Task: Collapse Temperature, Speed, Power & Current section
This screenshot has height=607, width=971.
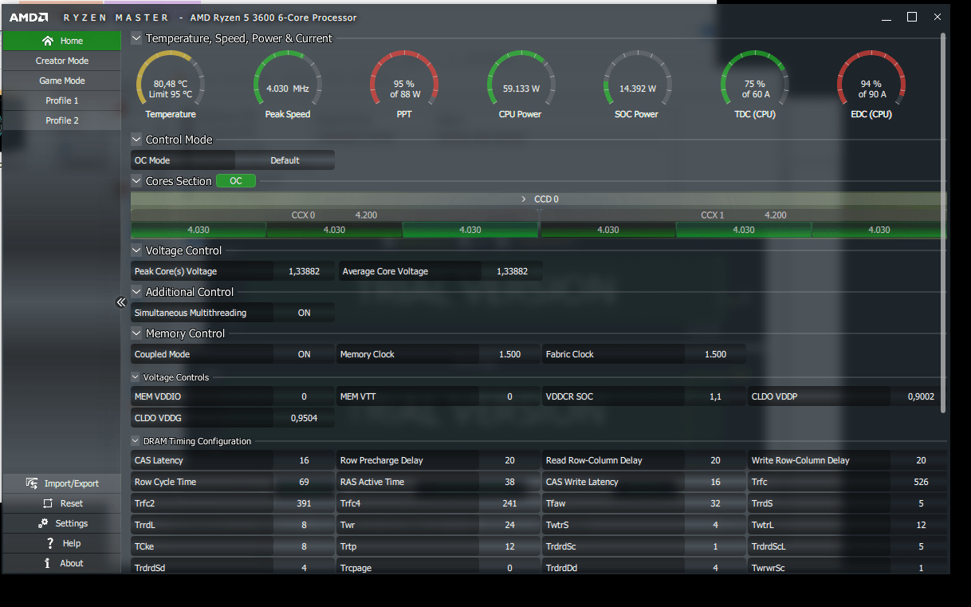Action: 136,38
